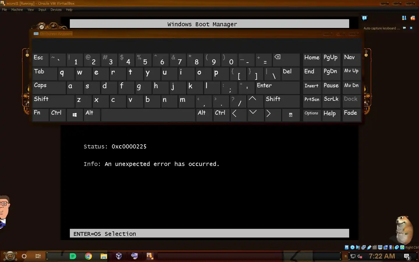Viewport: 419px width, 262px height.
Task: Click the VirtualBox display indicator icon
Action: point(380,247)
